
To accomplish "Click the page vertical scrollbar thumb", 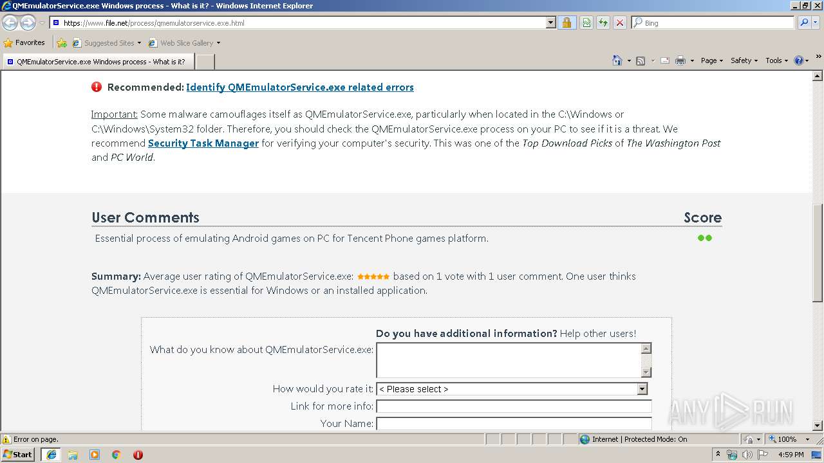I will click(818, 253).
